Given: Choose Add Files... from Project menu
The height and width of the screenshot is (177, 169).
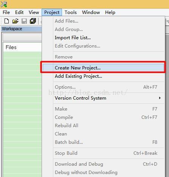Looking at the screenshot, I should point(103,21).
